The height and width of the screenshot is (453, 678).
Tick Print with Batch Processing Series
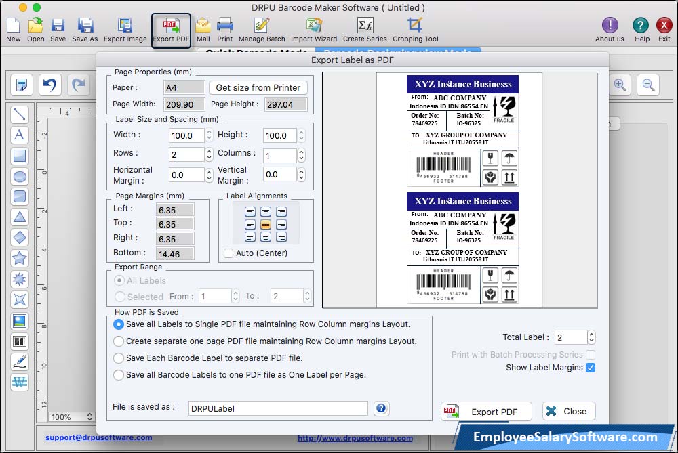(x=591, y=355)
